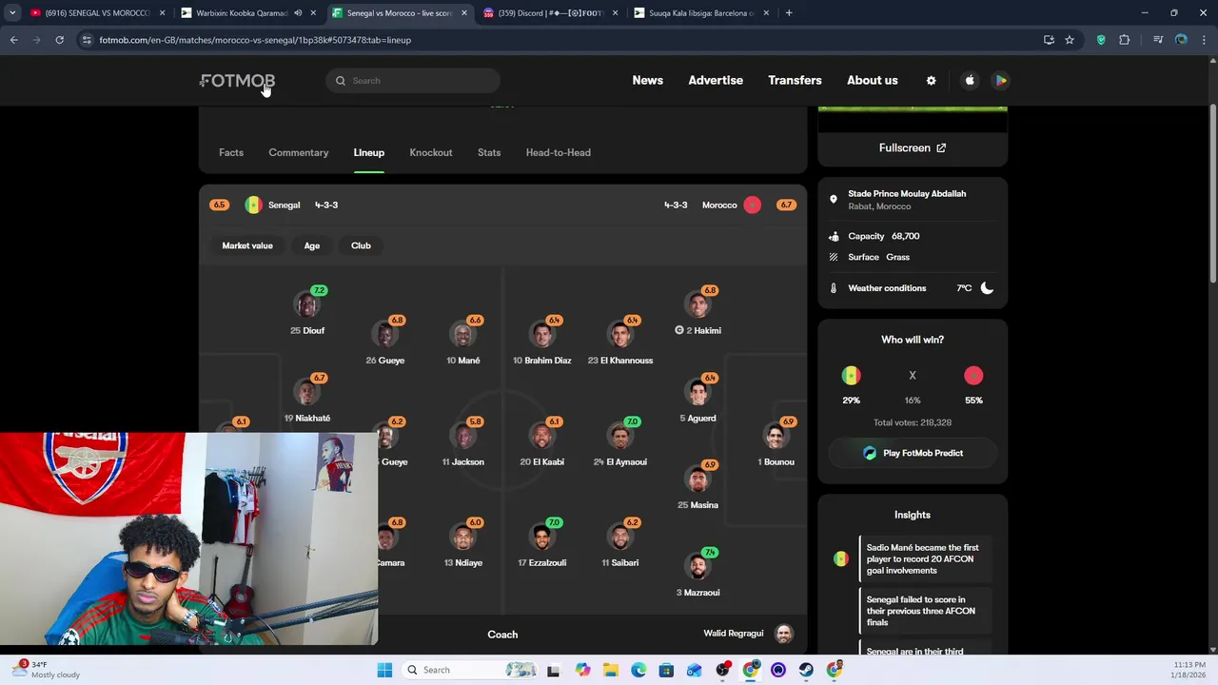Click the Windows taskbar Search box

click(471, 670)
